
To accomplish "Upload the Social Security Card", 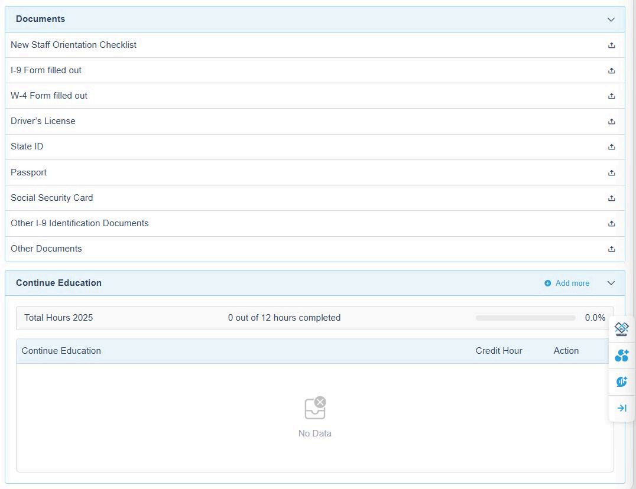I will (x=611, y=198).
